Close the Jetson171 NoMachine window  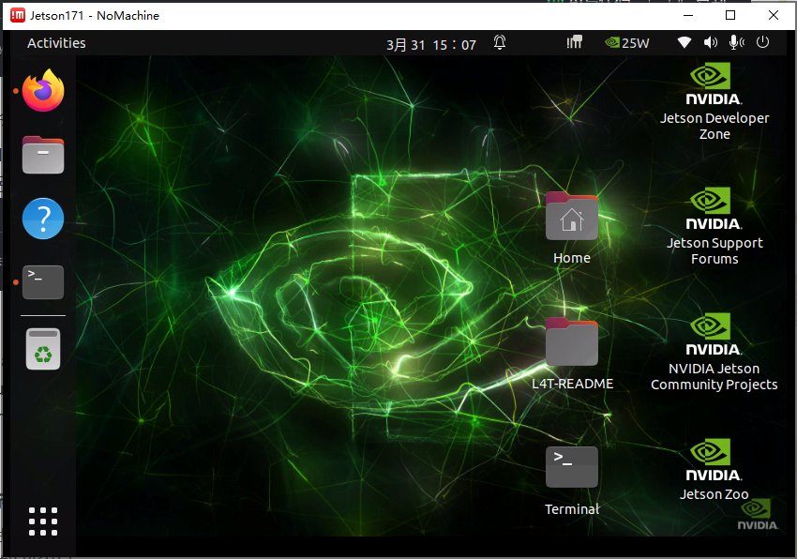(x=774, y=15)
